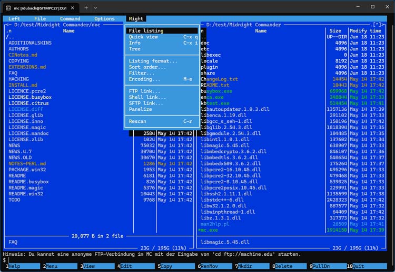Screen dimensions: 395x272
Task: Select INSTALL.md in the left panel
Action: coord(23,85)
